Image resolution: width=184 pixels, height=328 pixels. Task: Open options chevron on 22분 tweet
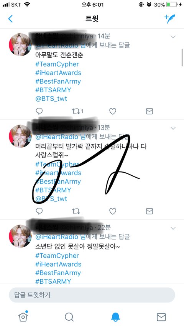(x=173, y=228)
